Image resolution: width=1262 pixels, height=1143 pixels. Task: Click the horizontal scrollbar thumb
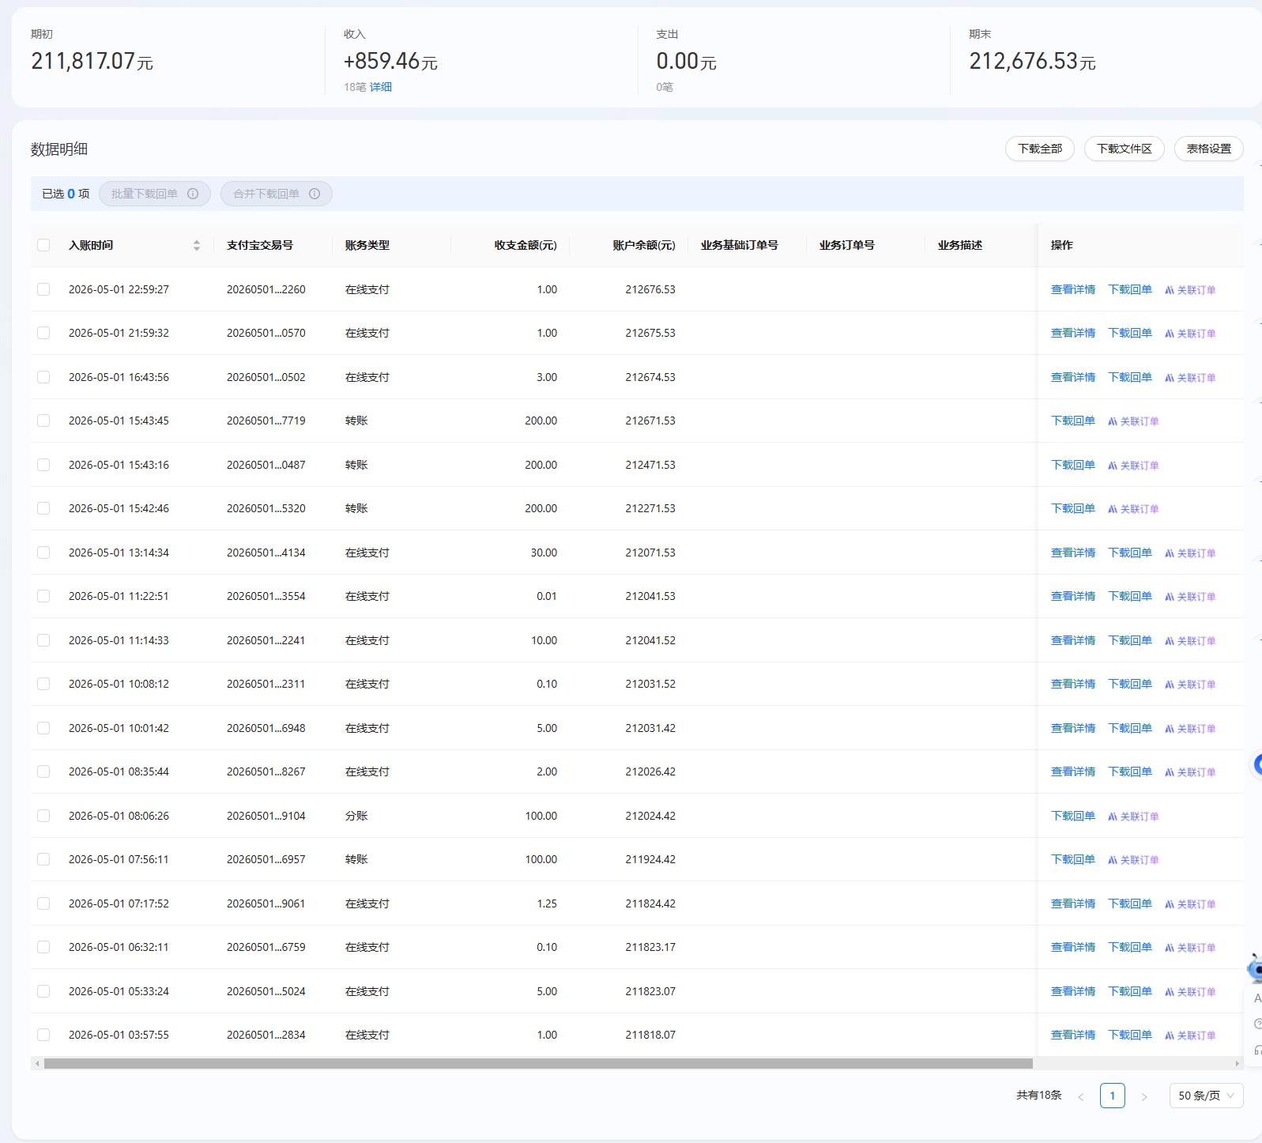click(x=538, y=1064)
